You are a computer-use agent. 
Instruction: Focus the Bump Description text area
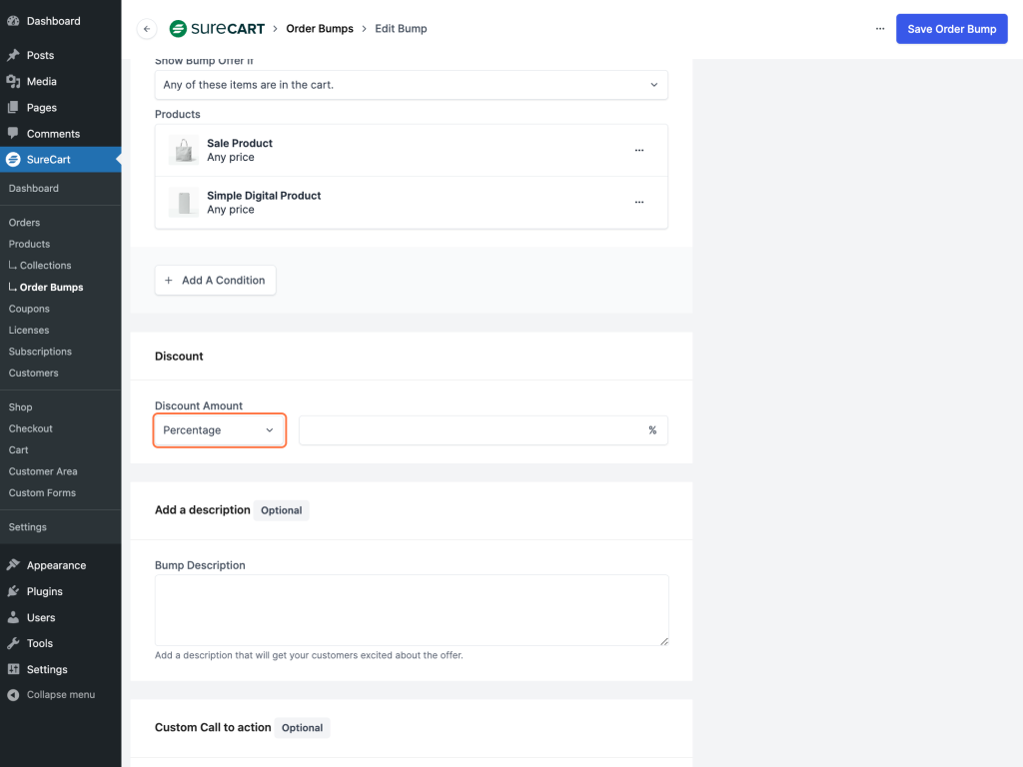pos(411,609)
